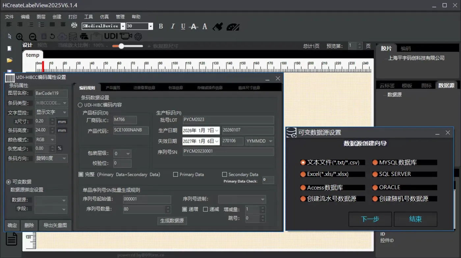
Task: Click the color palette icon in the toolbar
Action: tap(233, 27)
